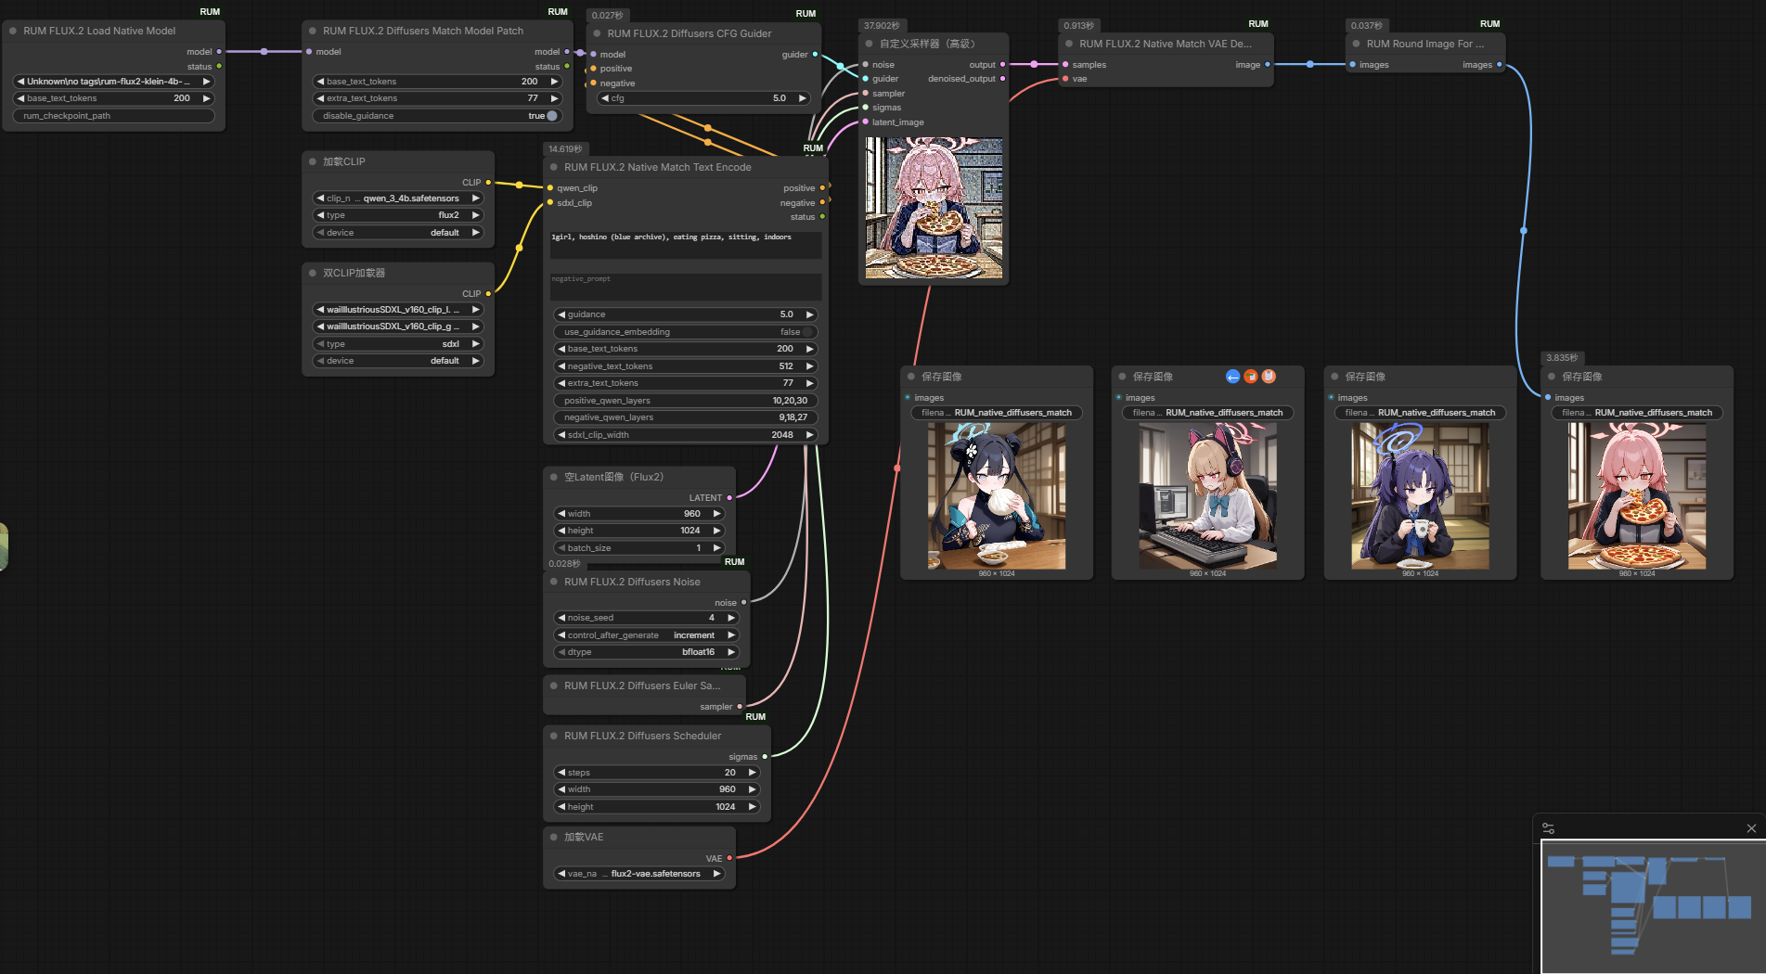Click the red-orange round icon on the save image node

tap(1251, 376)
